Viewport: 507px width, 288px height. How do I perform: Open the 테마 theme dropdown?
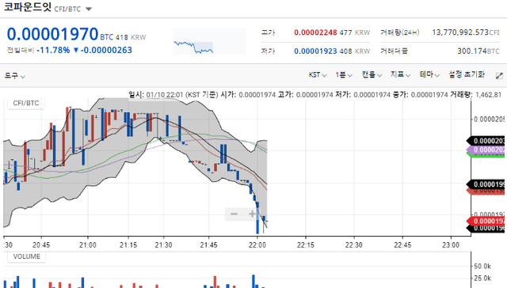click(x=429, y=75)
